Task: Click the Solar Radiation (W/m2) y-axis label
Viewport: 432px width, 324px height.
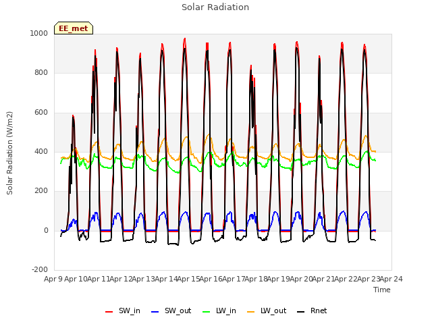Action: 9,153
